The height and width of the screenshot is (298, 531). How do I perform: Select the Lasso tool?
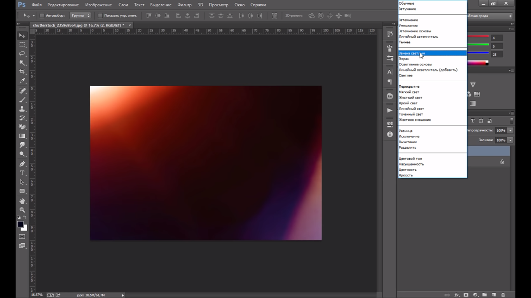(x=22, y=54)
